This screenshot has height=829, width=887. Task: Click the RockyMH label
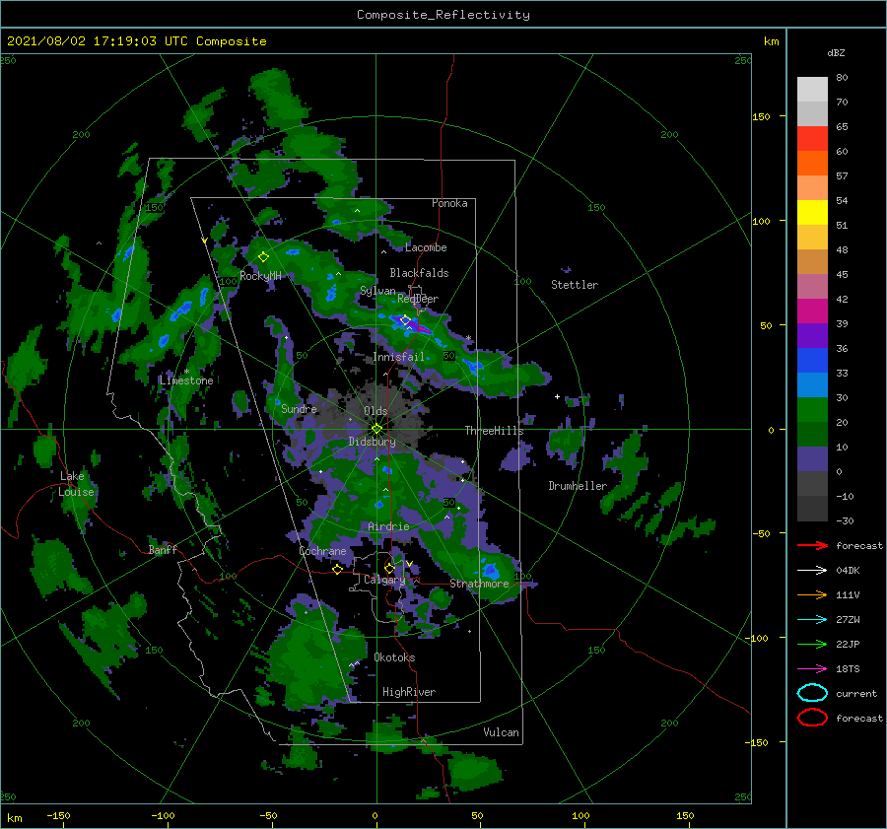pyautogui.click(x=260, y=276)
